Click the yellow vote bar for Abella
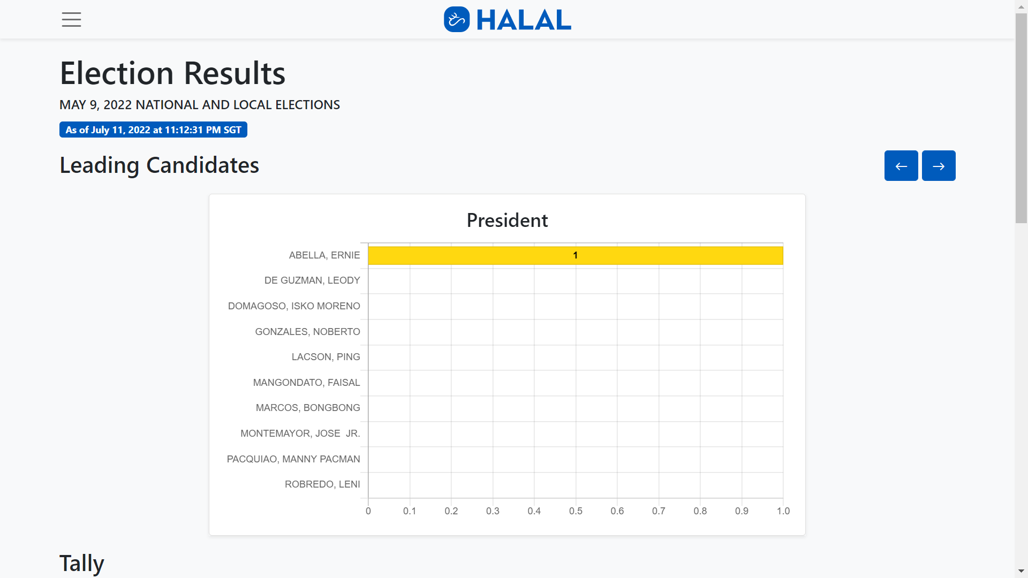 pos(575,255)
